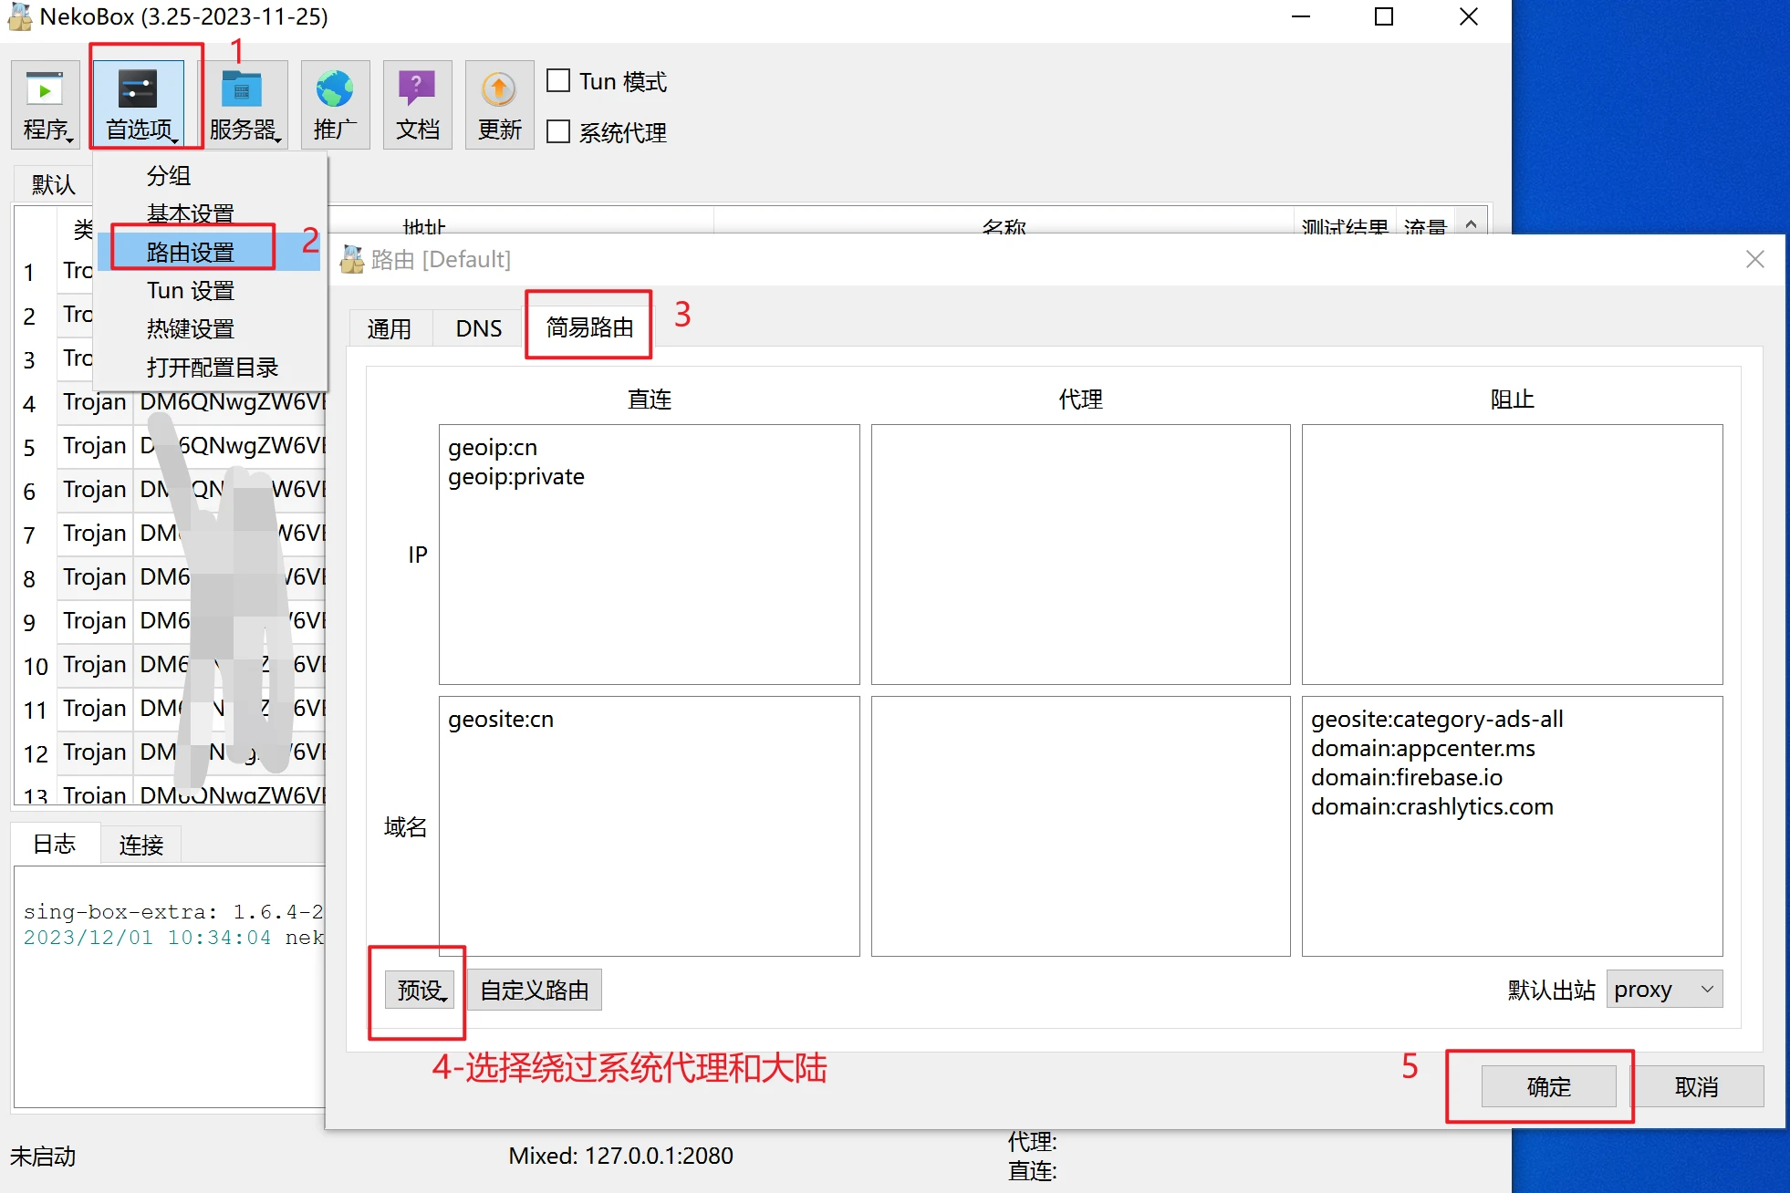Click the 测试结果 column header

1345,224
